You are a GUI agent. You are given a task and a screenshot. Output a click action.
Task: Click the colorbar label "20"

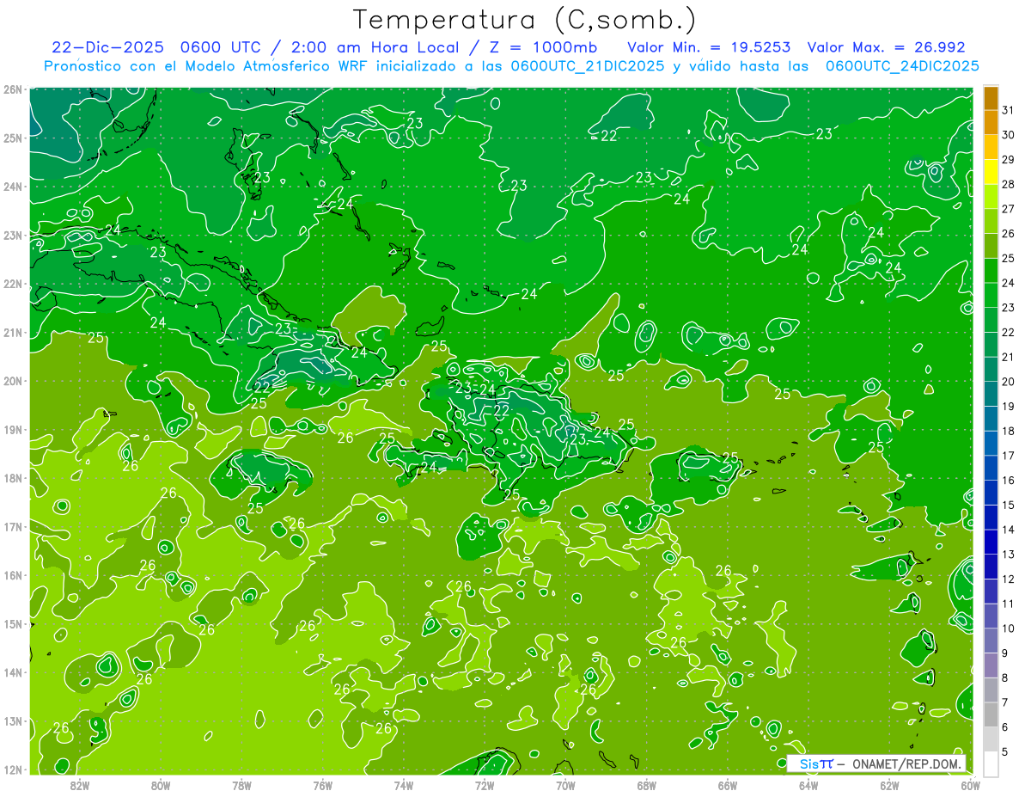click(x=1008, y=382)
